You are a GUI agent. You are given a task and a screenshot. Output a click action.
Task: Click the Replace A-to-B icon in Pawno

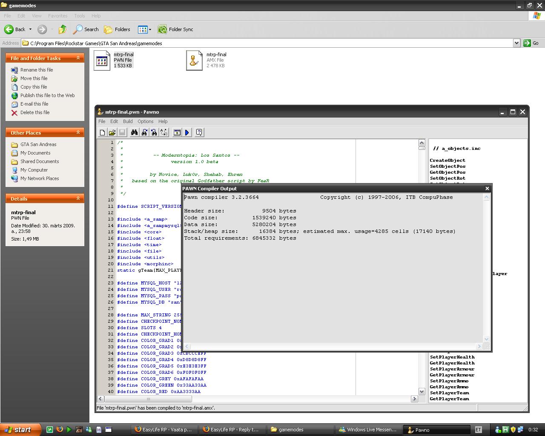click(164, 132)
